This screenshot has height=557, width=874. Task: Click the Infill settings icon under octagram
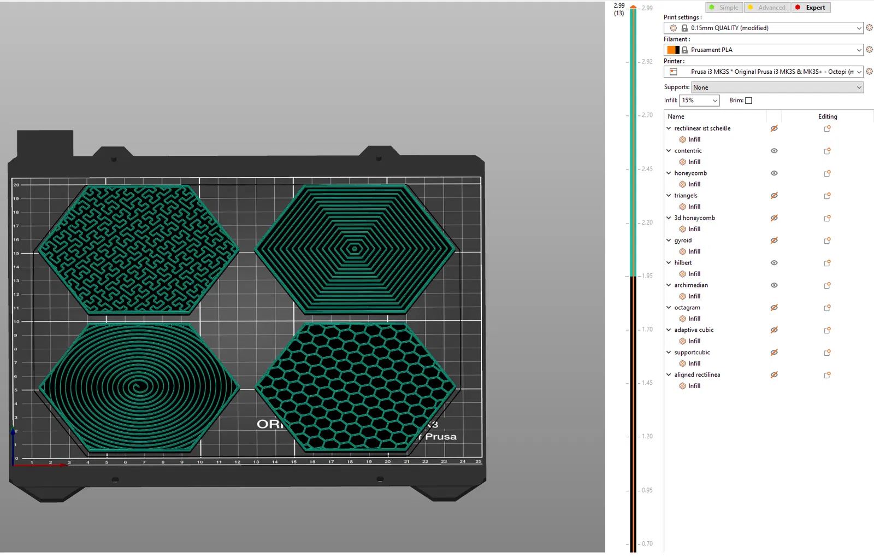pos(682,319)
